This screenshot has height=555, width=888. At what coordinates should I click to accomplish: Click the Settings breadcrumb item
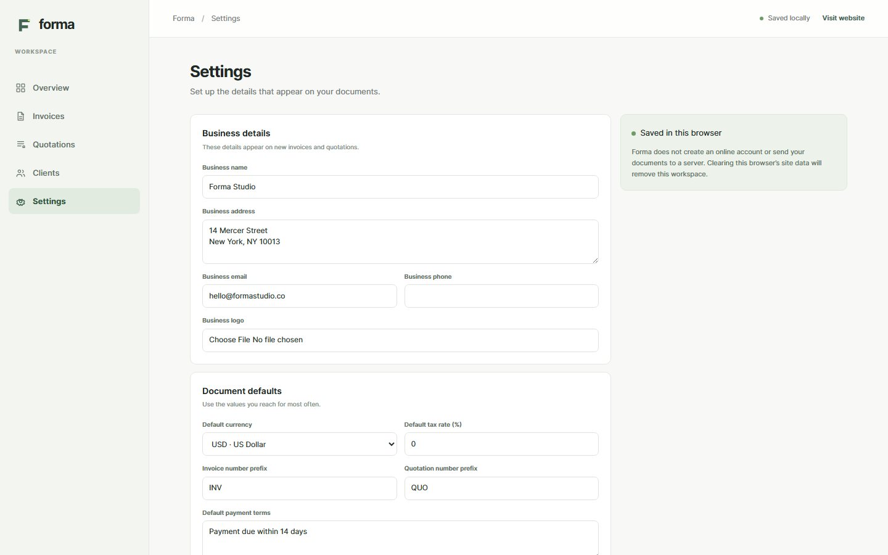coord(226,18)
